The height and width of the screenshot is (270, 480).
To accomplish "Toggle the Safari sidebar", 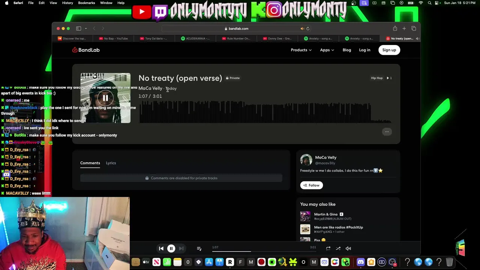I will [x=79, y=28].
